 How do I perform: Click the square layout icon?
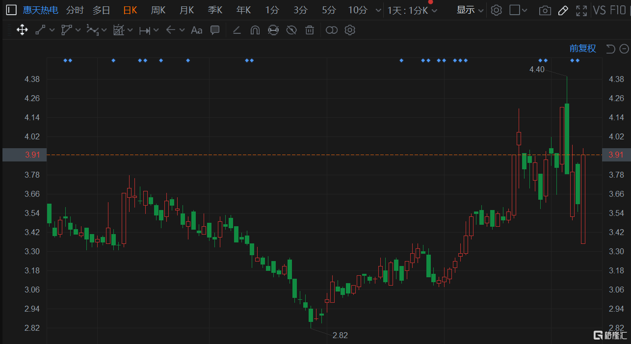(x=515, y=10)
